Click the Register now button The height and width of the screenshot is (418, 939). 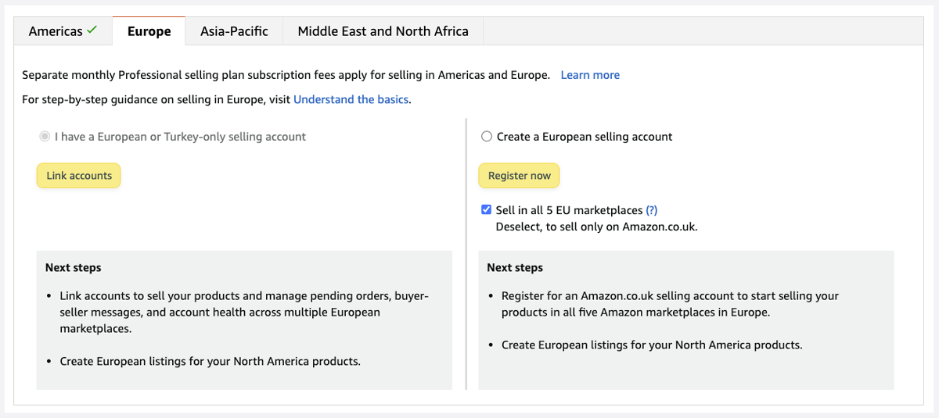(x=519, y=176)
